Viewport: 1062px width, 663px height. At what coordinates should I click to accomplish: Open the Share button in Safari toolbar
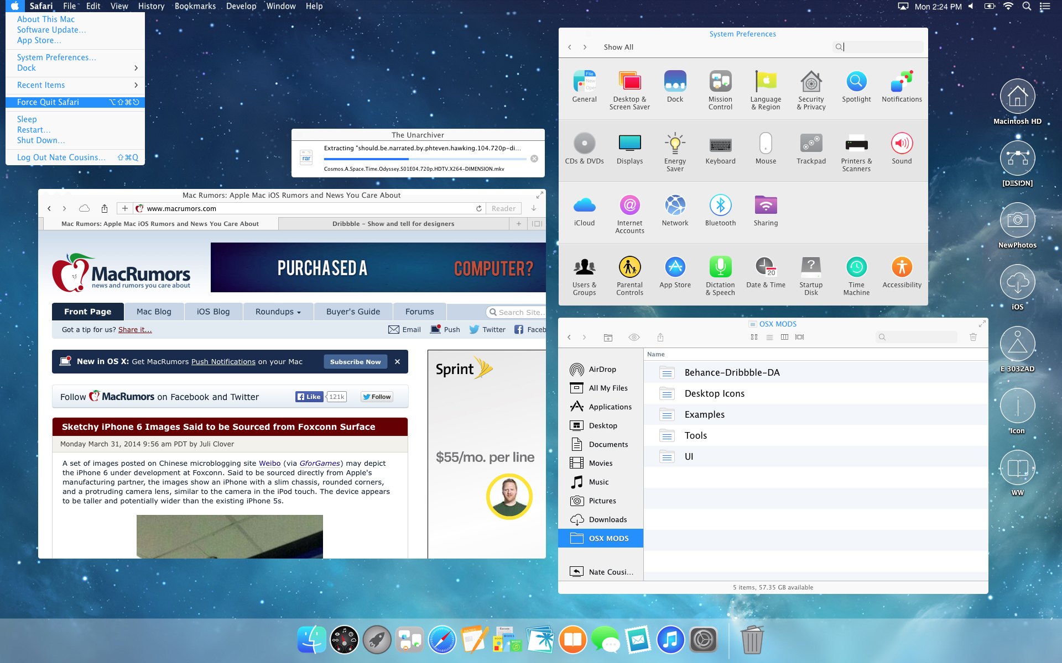point(105,208)
